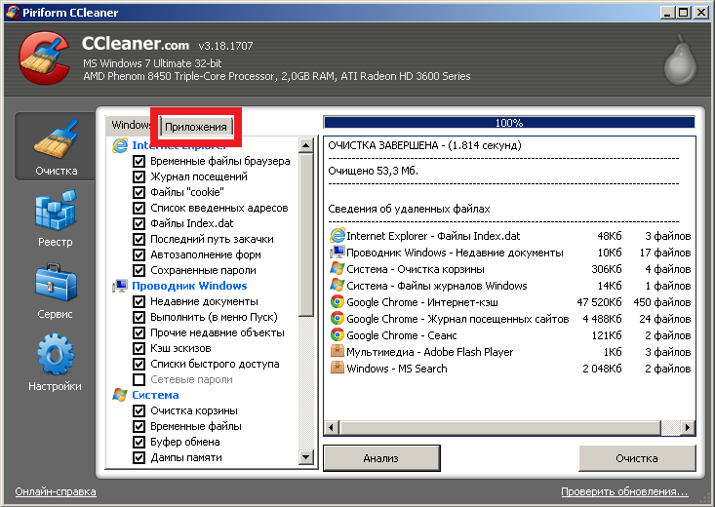Toggle Файлы "cookie" checkbox
This screenshot has width=715, height=507.
click(139, 192)
